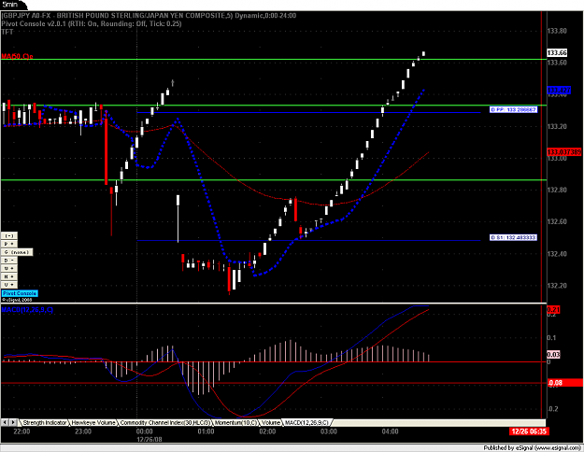The height and width of the screenshot is (452, 584).
Task: Click the 133.00 price axis label
Action: pyautogui.click(x=557, y=159)
